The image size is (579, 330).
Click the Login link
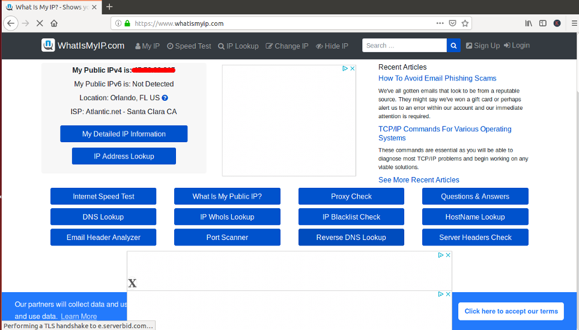[x=517, y=46]
